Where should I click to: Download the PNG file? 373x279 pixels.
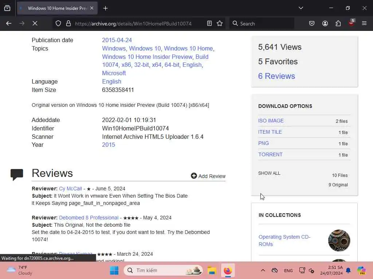tap(264, 143)
